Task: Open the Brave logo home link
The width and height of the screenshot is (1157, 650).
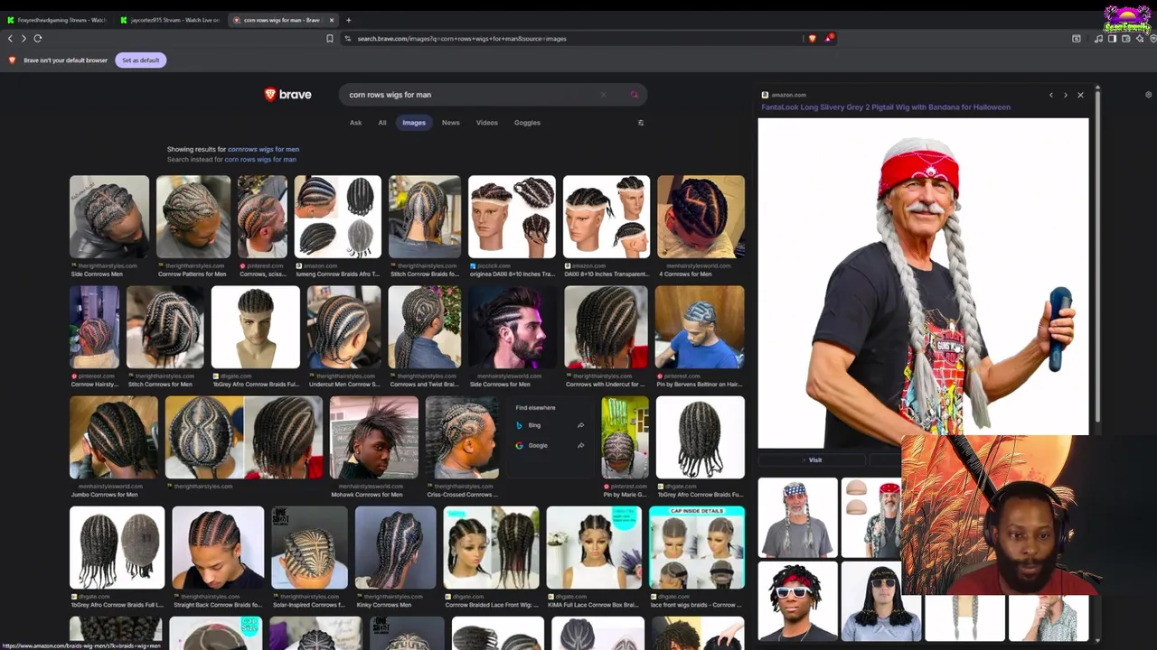Action: pyautogui.click(x=287, y=94)
